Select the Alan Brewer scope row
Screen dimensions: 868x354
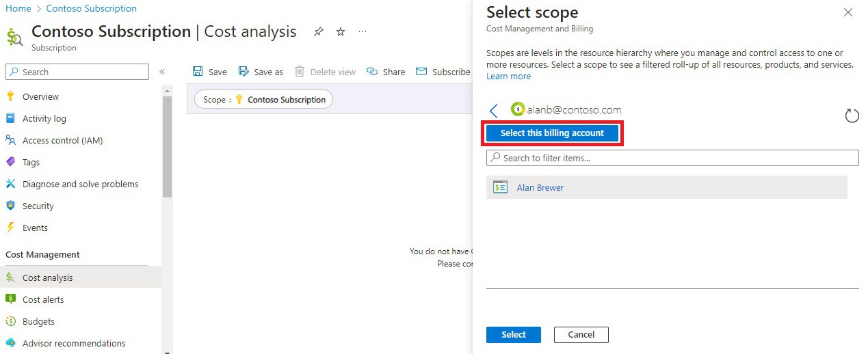pos(667,187)
